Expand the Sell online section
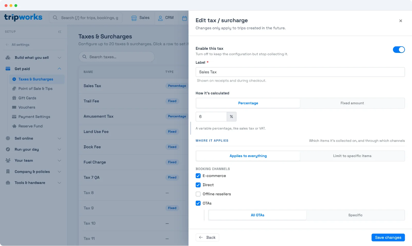412x246 pixels. 59,138
